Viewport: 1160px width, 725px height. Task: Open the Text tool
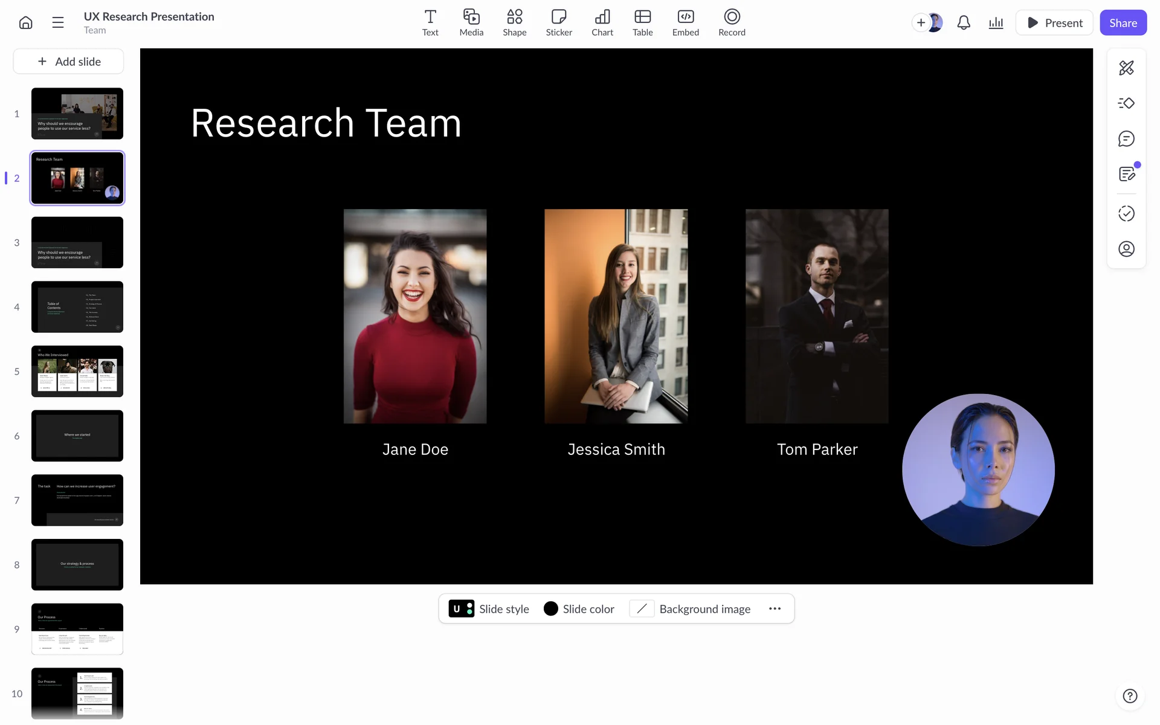click(x=430, y=23)
